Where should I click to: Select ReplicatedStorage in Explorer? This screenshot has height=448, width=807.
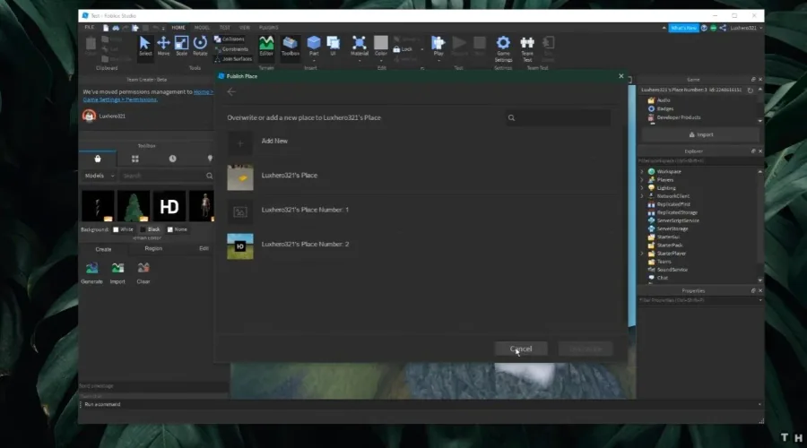[x=677, y=212]
